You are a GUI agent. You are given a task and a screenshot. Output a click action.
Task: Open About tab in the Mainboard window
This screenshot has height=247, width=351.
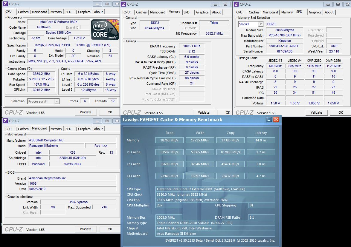[x=98, y=129]
